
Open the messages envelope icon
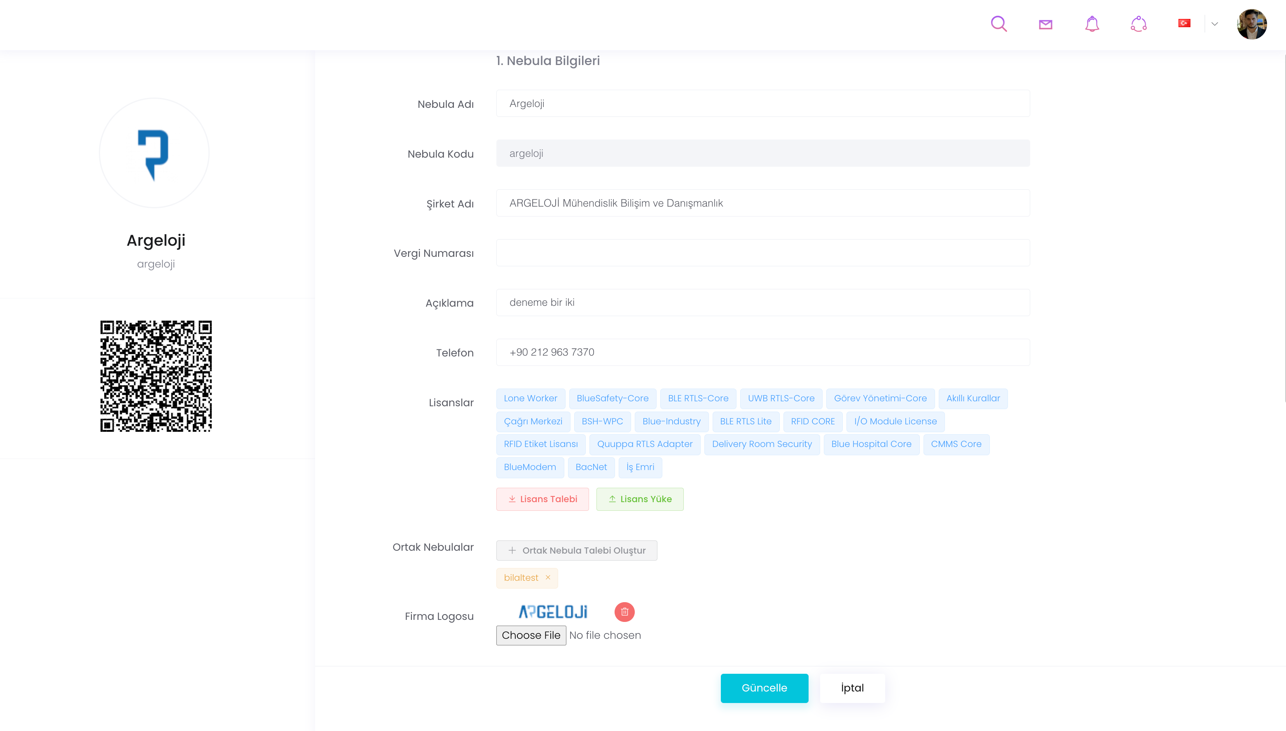click(1045, 24)
